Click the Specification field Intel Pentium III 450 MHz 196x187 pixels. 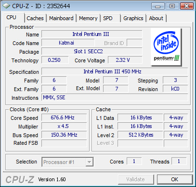[115, 71]
